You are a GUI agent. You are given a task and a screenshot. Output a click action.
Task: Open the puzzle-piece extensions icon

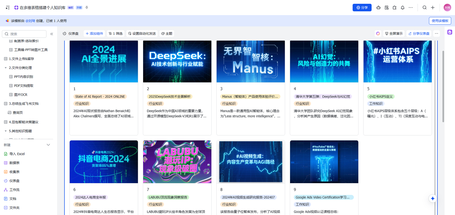(394, 8)
